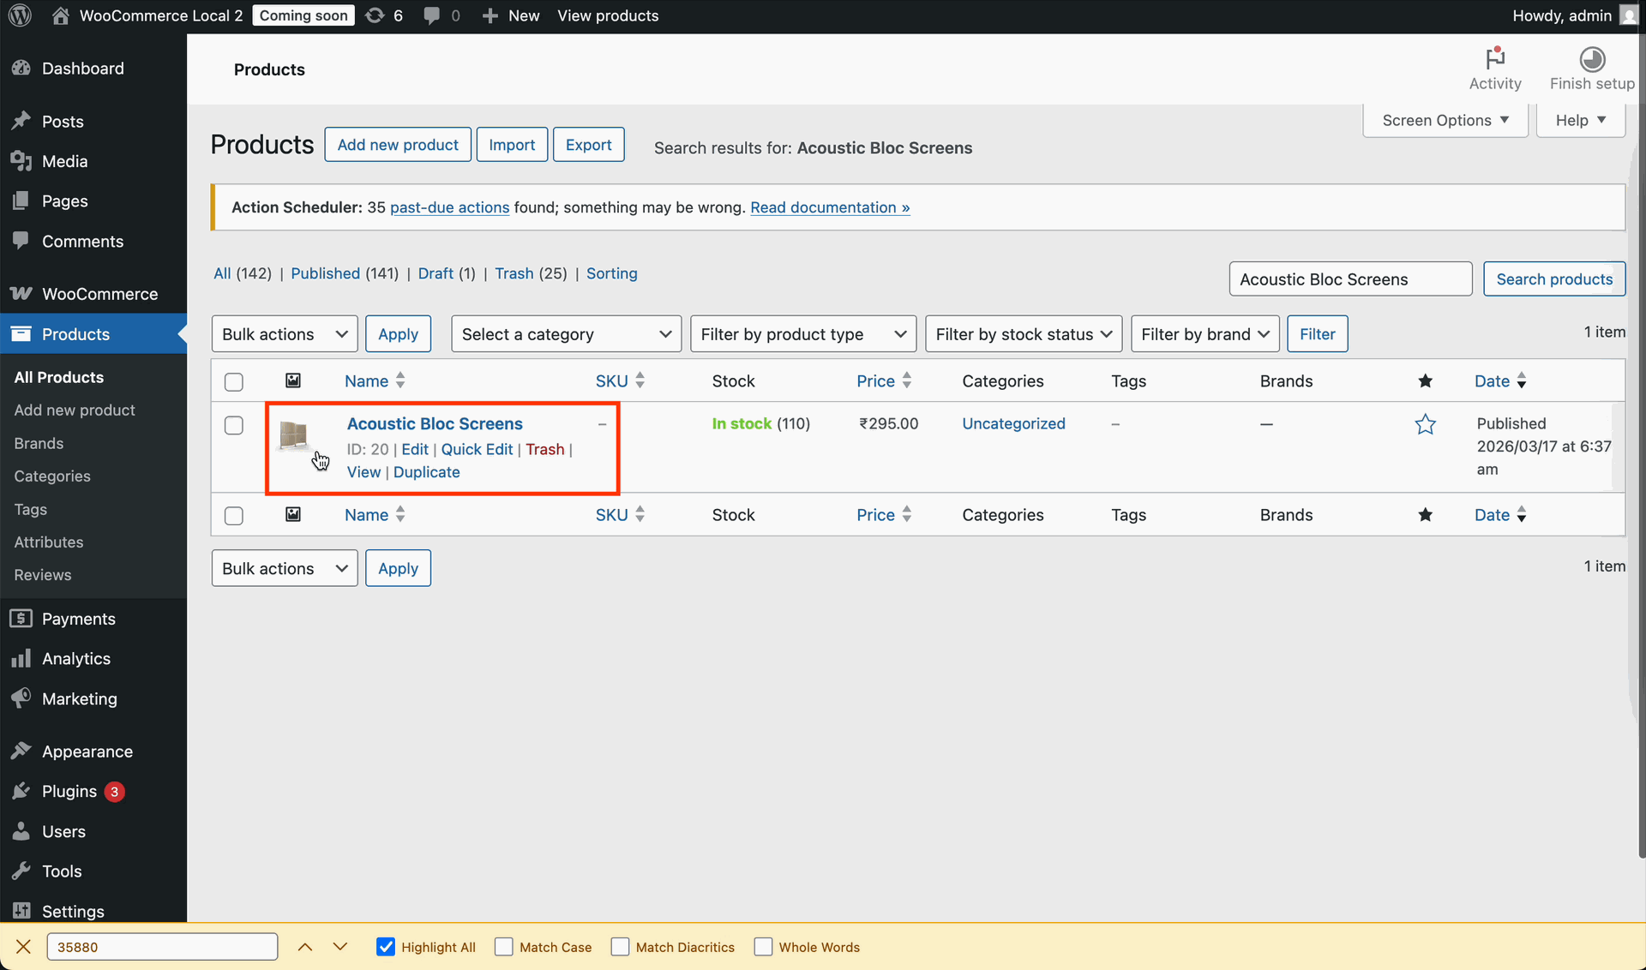Click the product search input field
Viewport: 1646px width, 970px height.
coord(1350,279)
